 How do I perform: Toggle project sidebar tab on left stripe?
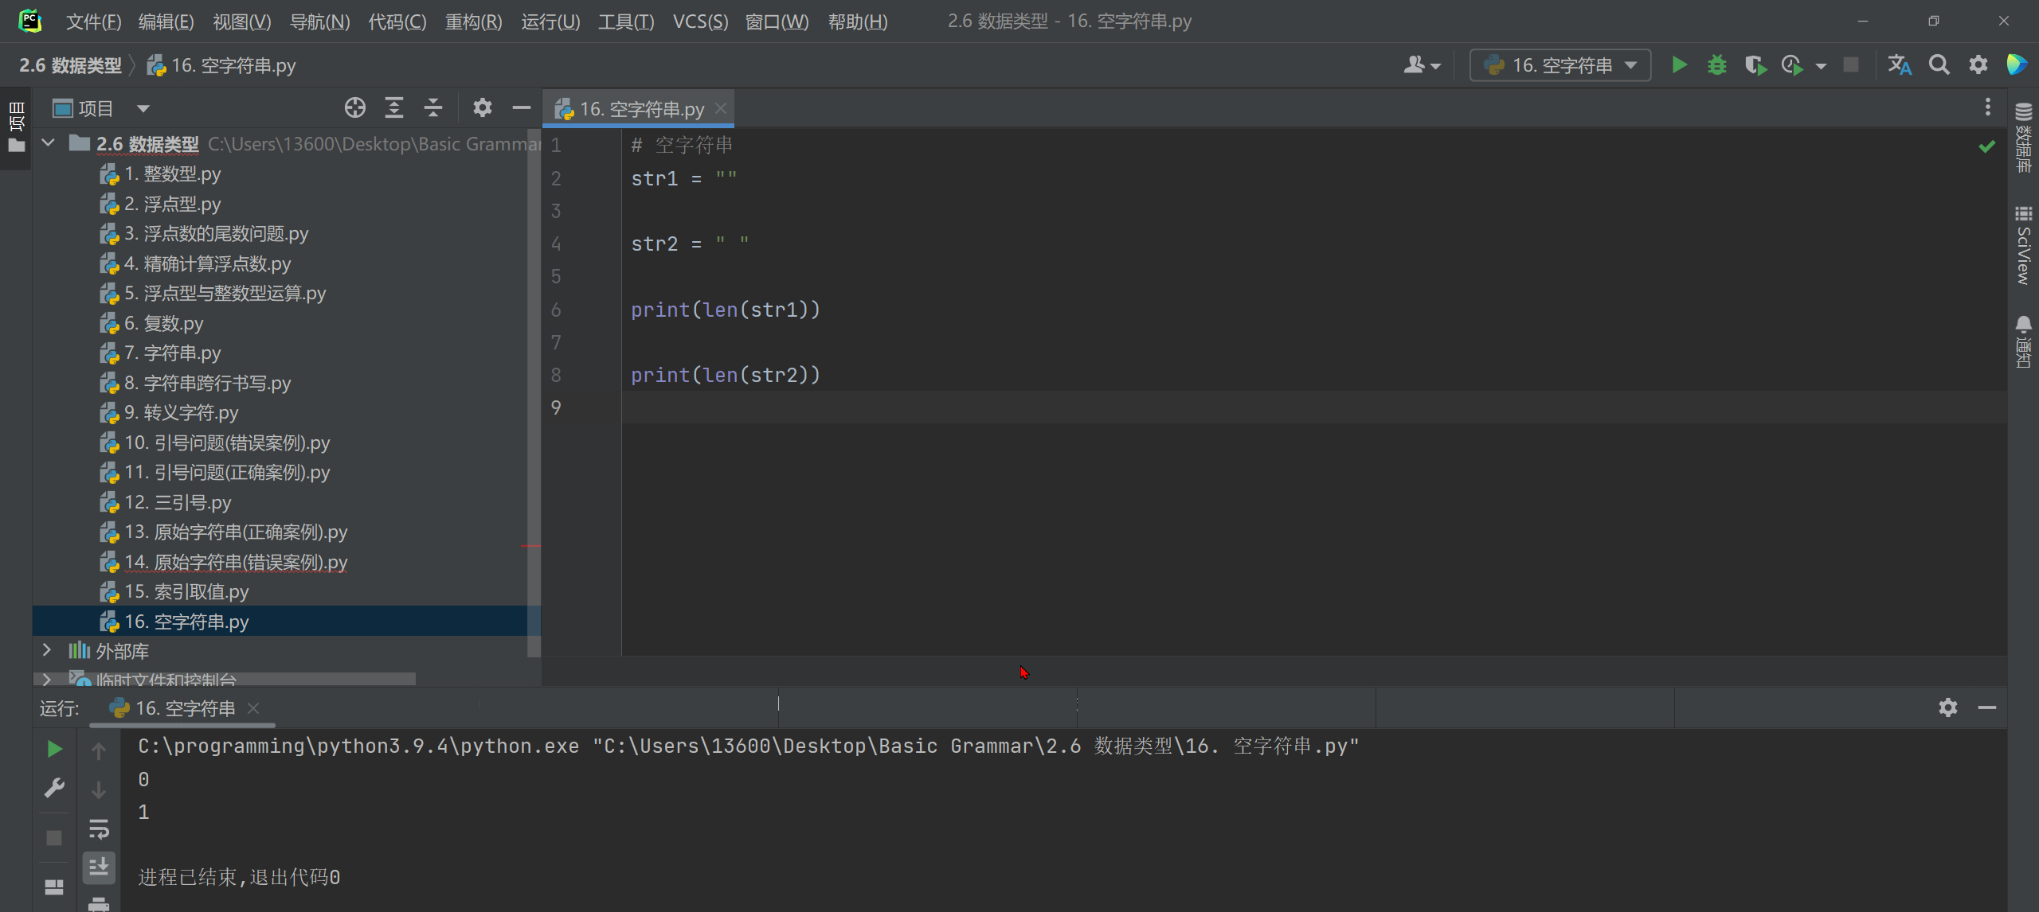(x=16, y=127)
